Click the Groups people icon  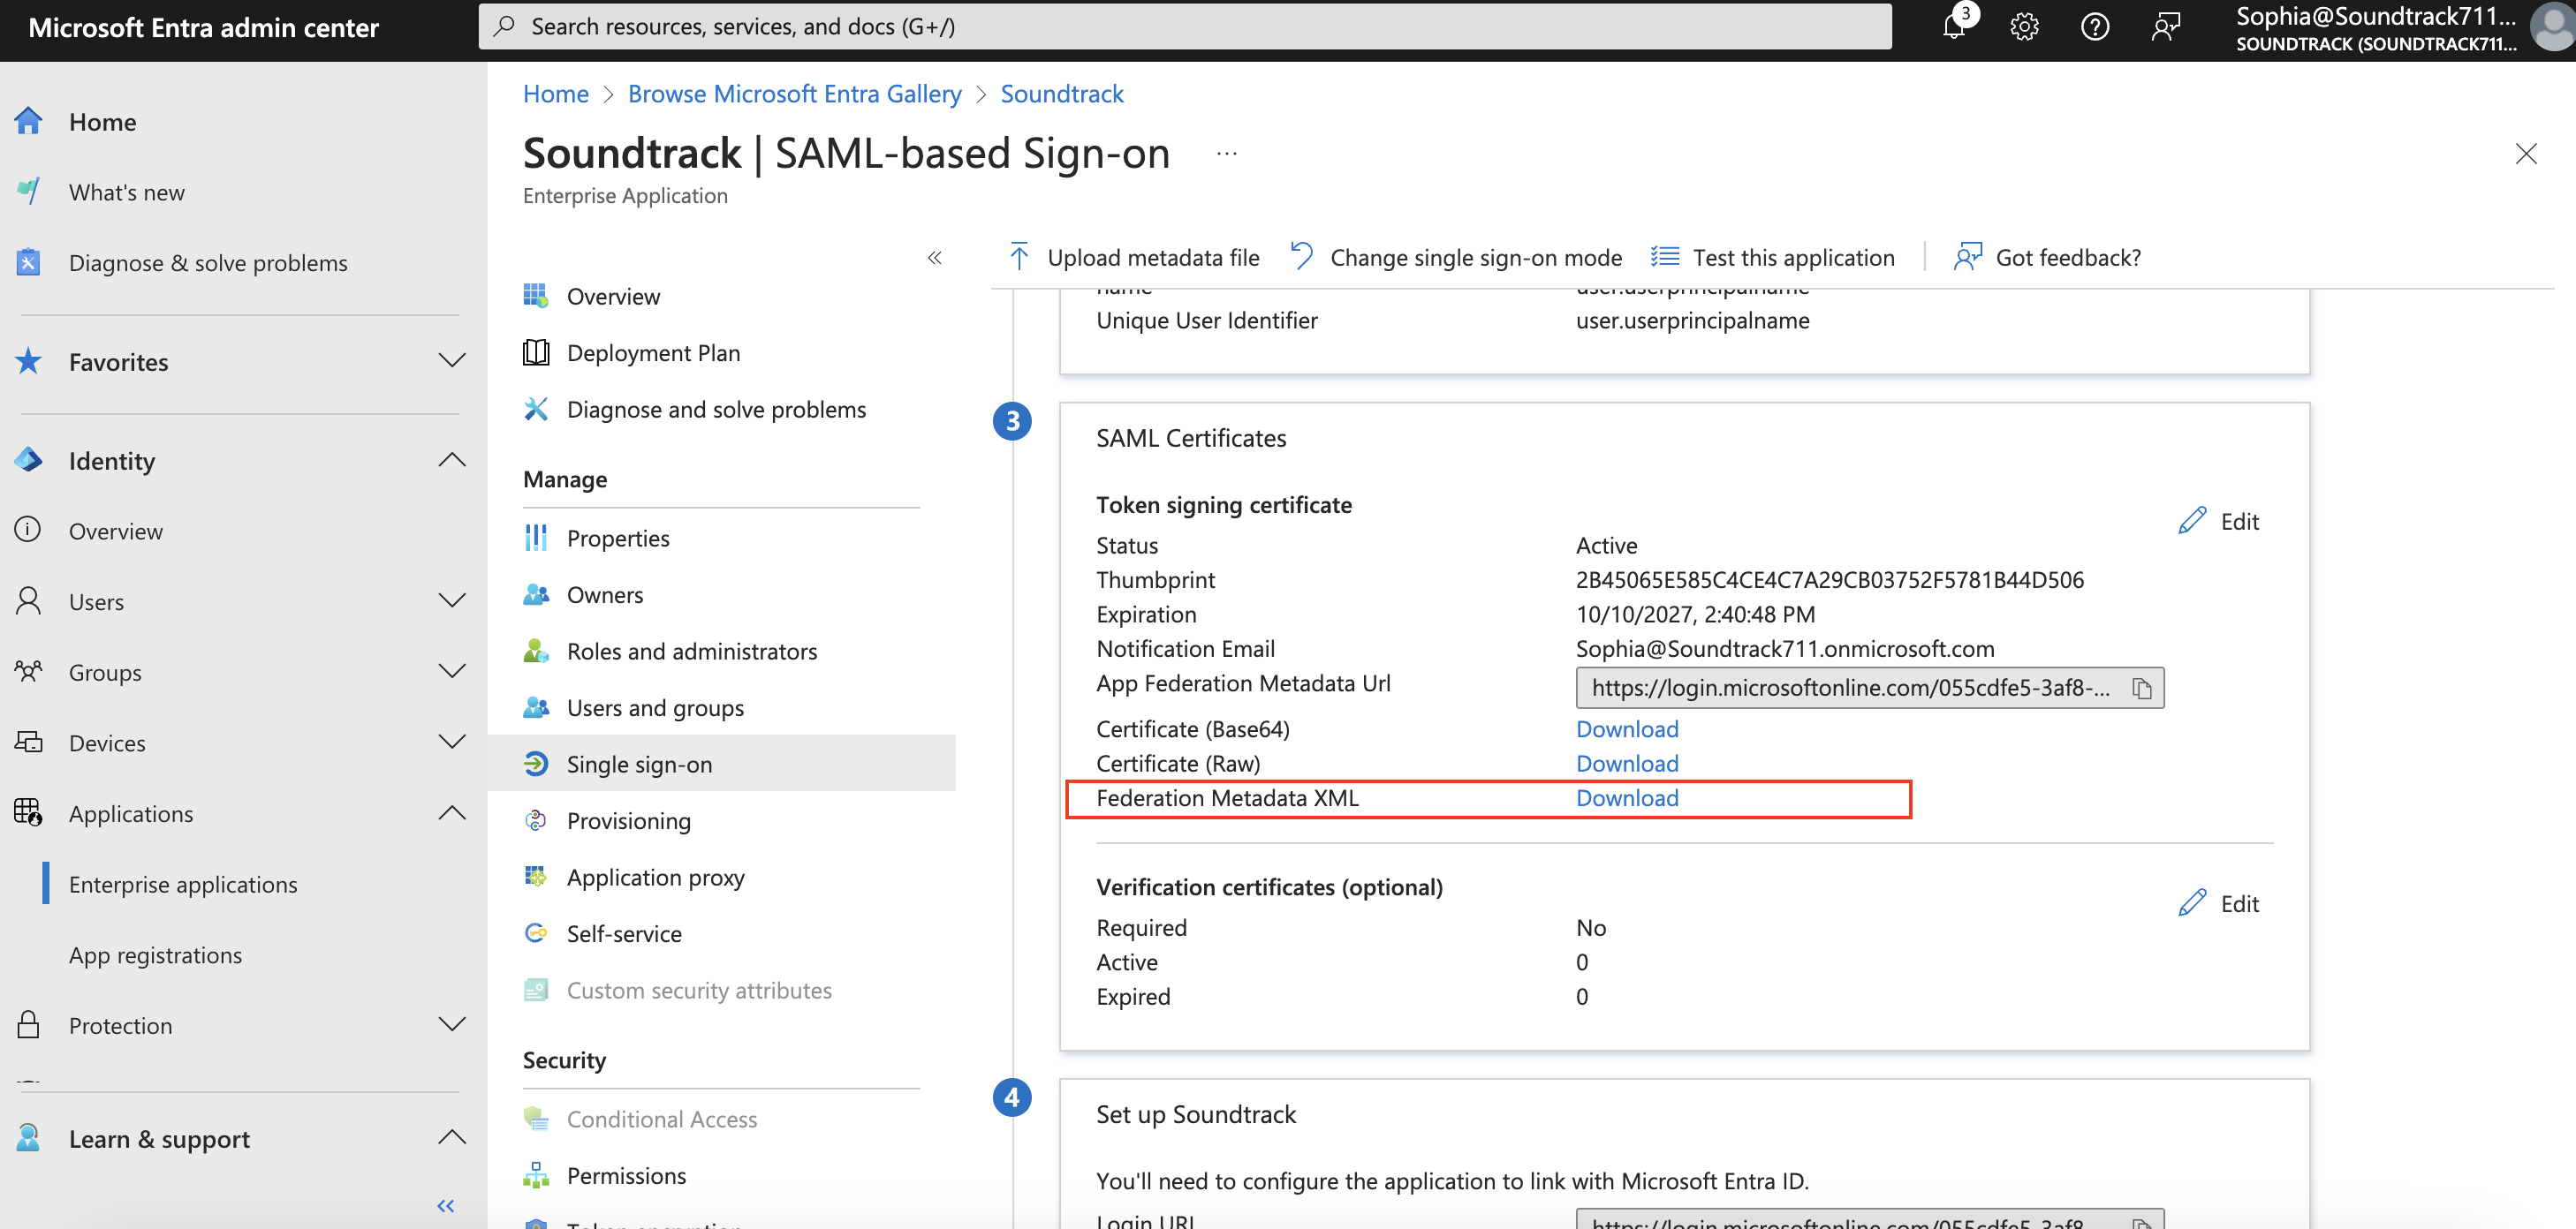click(x=29, y=672)
